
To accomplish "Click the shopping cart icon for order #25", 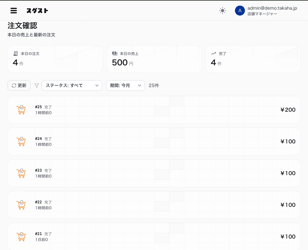I will (x=21, y=110).
